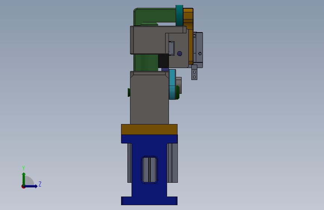Select the black block under the gray cover
324x210 pixels.
[163, 61]
